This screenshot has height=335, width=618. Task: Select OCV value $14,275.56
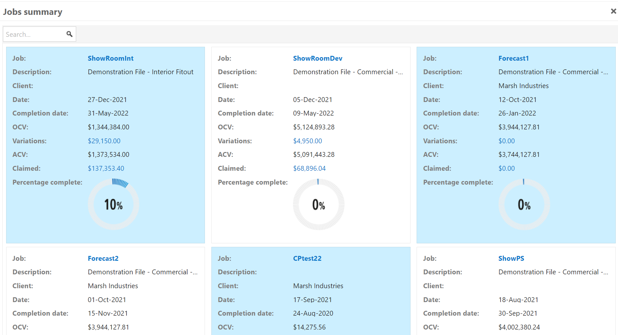click(309, 327)
